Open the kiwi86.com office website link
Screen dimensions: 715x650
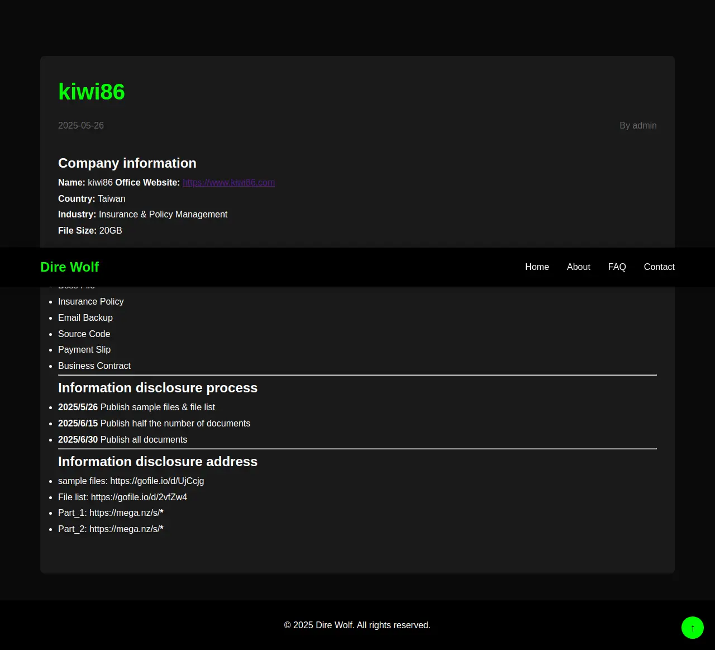point(228,183)
